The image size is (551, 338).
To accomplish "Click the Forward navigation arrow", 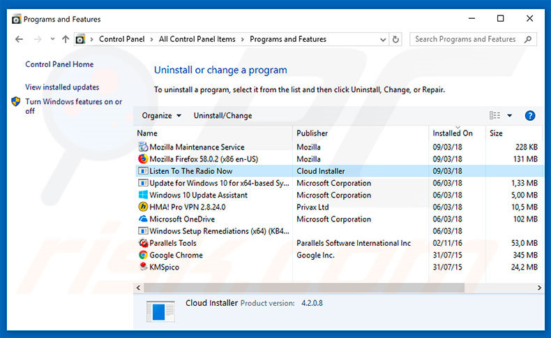I will click(38, 39).
